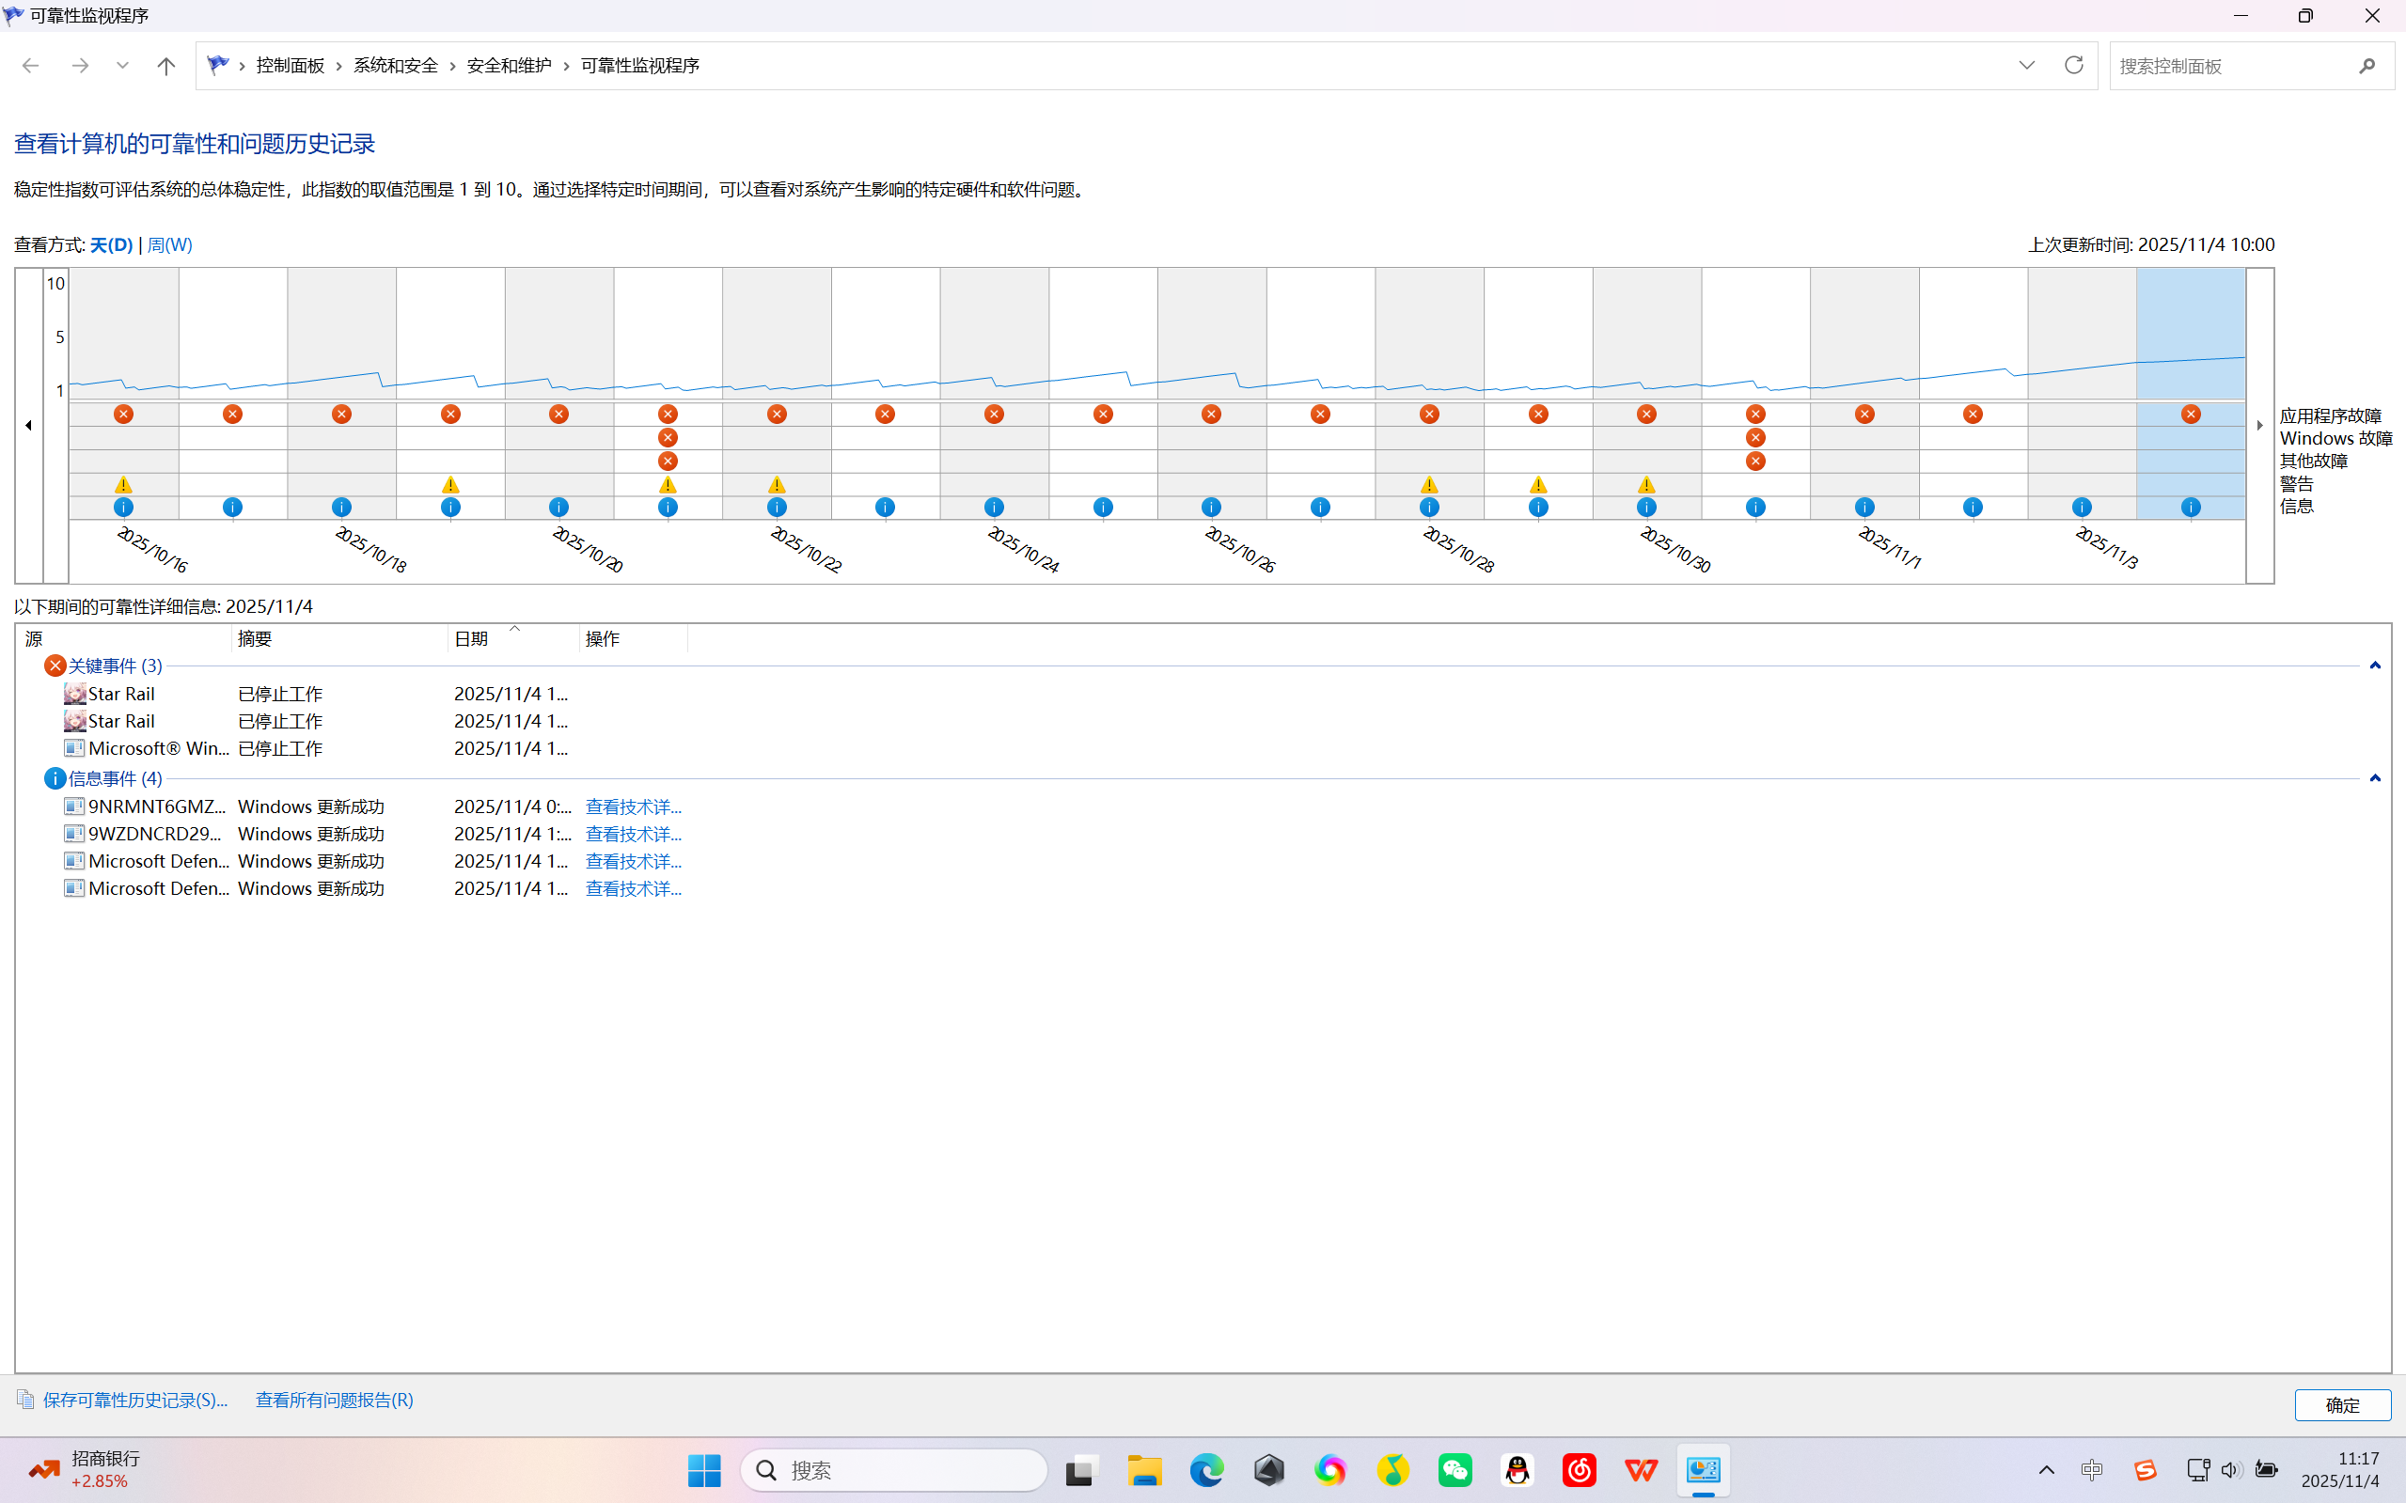This screenshot has width=2406, height=1503.
Task: Collapse the 关键事件 (3) group
Action: coord(2374,666)
